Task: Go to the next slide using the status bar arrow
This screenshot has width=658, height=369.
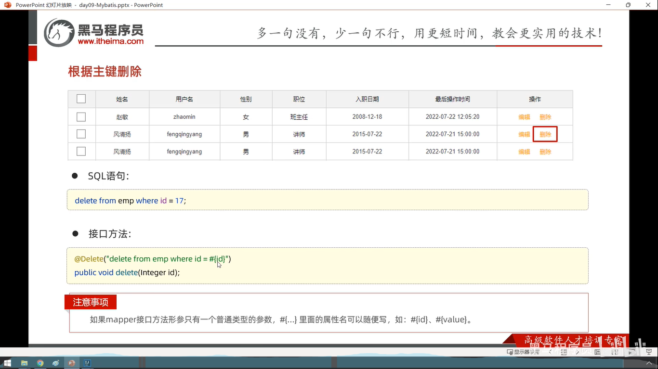Action: point(577,352)
